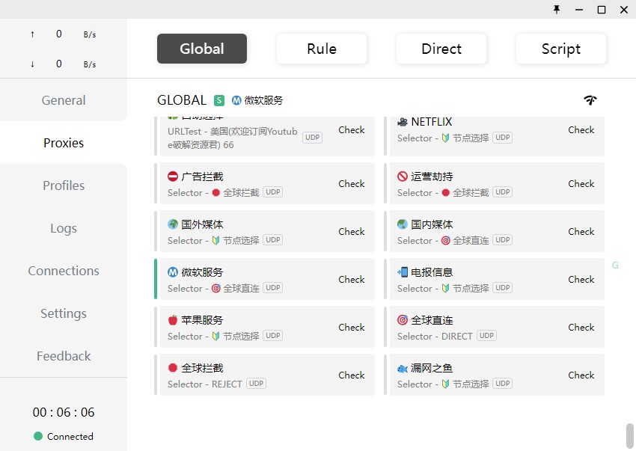Click the GLOBAL group title

(x=182, y=100)
